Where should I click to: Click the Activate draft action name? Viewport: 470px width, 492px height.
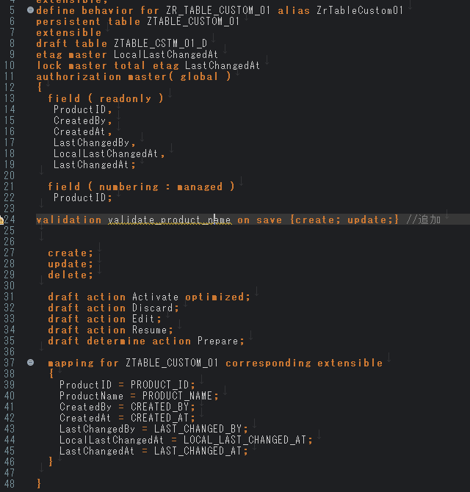[x=155, y=297]
